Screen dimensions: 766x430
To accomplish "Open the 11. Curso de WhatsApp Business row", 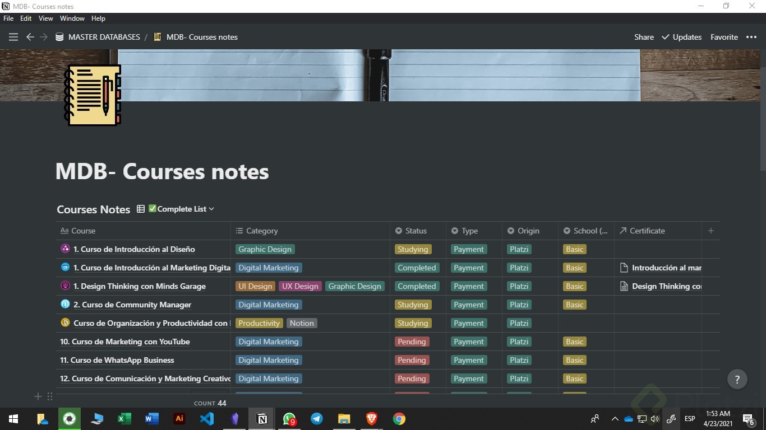I will click(x=117, y=360).
